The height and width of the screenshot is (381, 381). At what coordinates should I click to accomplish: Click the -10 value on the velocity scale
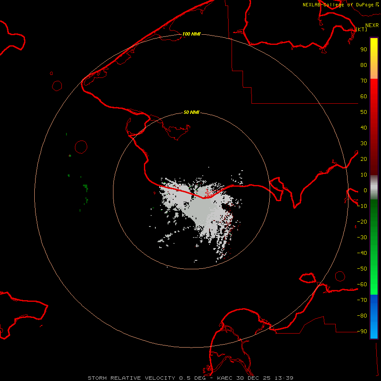362,206
